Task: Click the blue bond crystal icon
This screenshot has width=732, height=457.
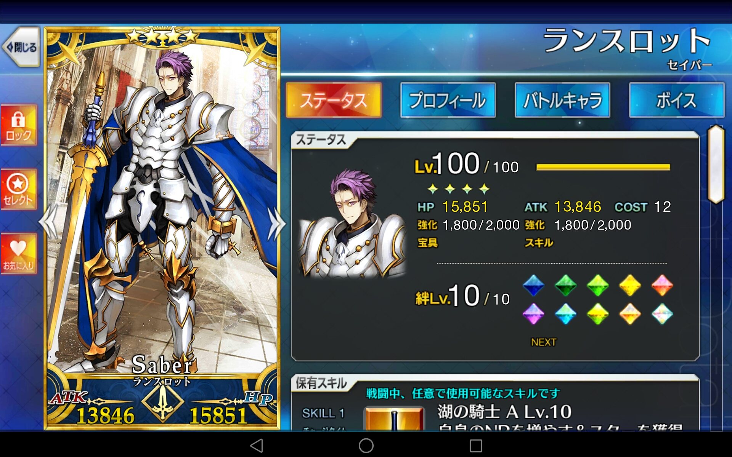Action: click(x=533, y=285)
